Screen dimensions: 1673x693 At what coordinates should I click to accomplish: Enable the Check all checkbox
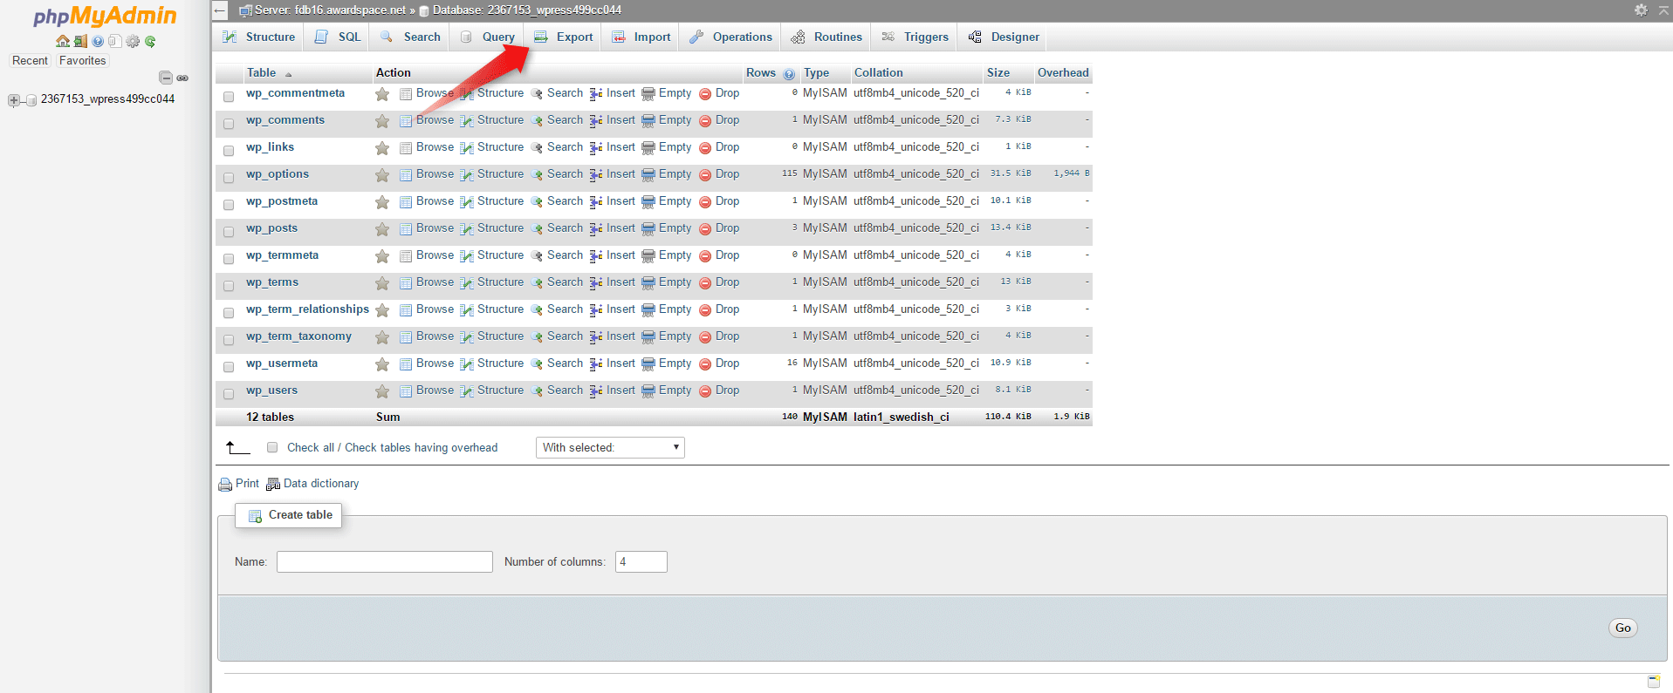[x=272, y=447]
